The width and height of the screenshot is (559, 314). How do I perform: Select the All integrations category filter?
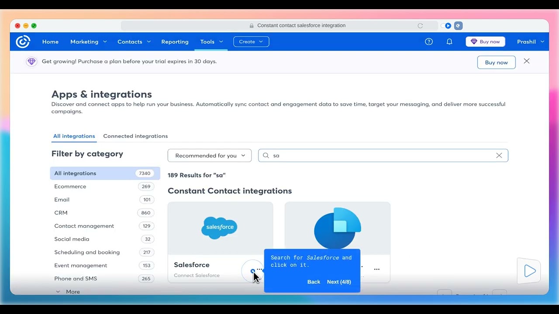105,173
